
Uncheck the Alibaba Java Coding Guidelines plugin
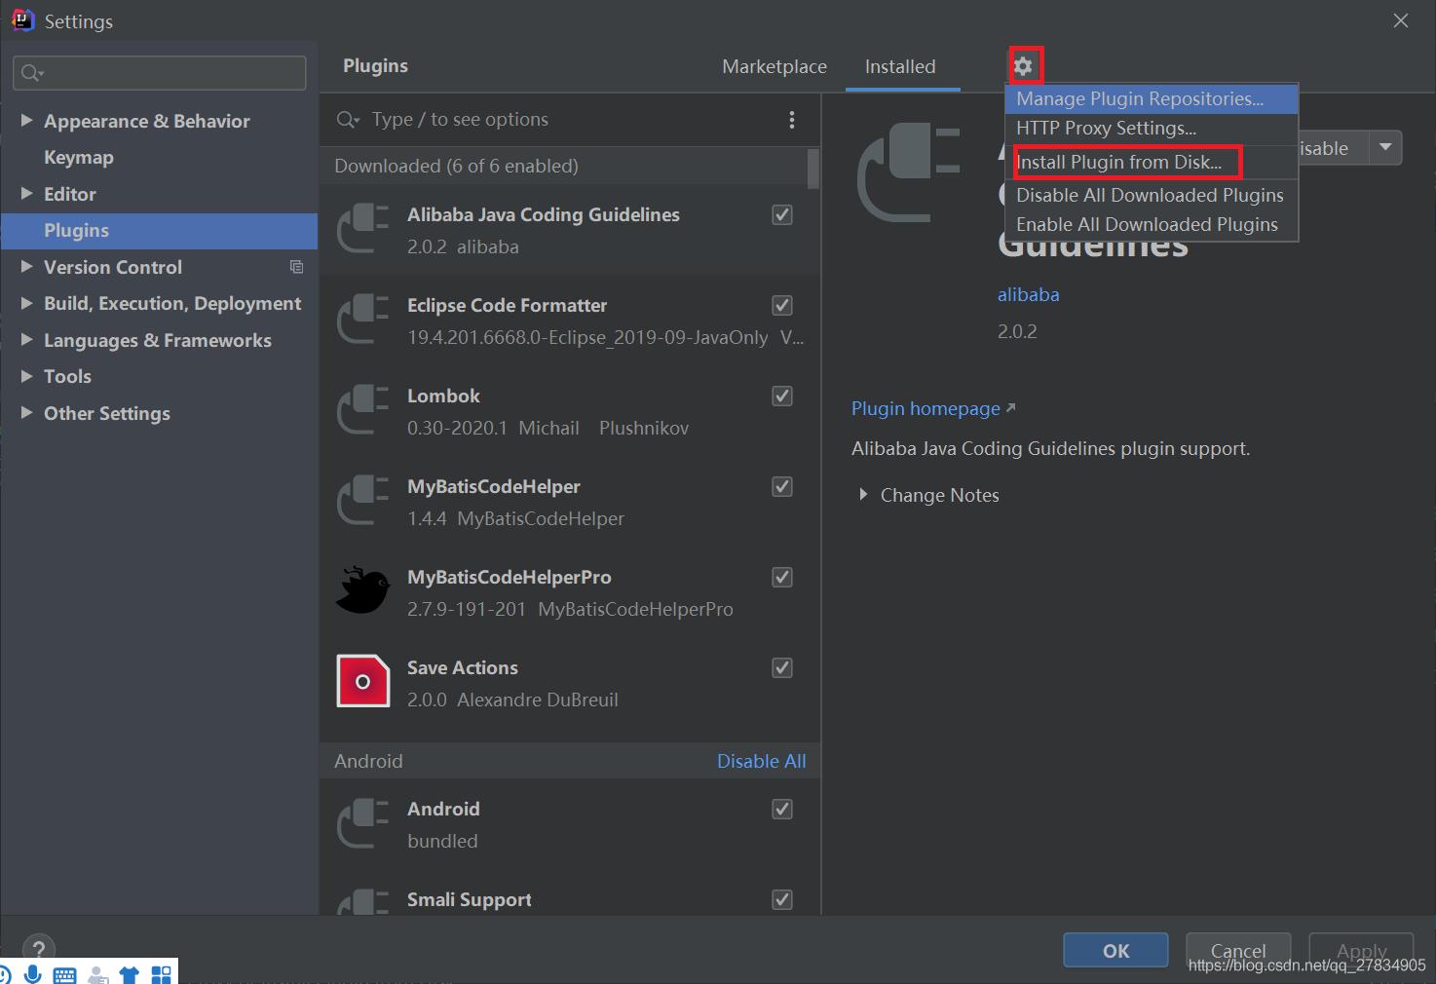click(x=781, y=215)
